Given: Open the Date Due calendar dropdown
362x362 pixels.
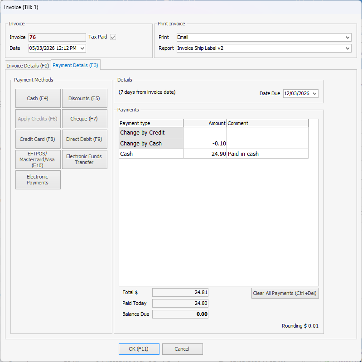Looking at the screenshot, I should coord(314,93).
